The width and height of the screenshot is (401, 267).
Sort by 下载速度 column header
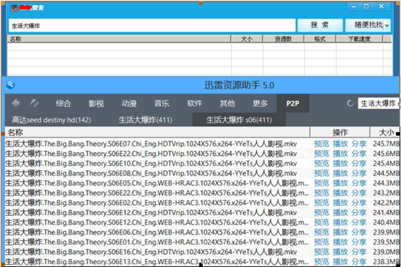coord(359,39)
